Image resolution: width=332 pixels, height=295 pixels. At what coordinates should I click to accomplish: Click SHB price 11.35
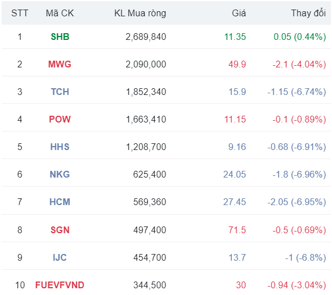coord(235,37)
